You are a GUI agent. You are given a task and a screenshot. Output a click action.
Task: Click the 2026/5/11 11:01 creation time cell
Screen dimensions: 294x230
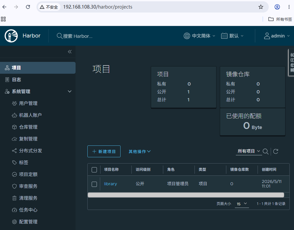coord(272,184)
